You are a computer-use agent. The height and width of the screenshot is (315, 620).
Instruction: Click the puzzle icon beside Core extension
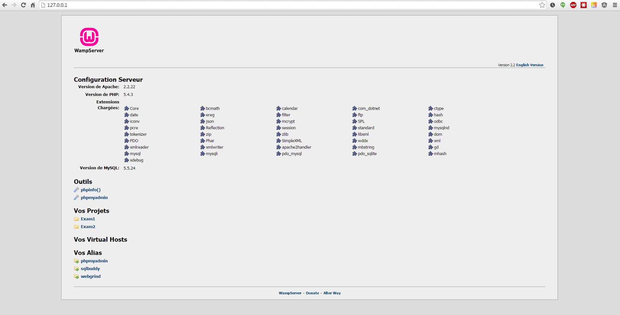[x=127, y=109]
